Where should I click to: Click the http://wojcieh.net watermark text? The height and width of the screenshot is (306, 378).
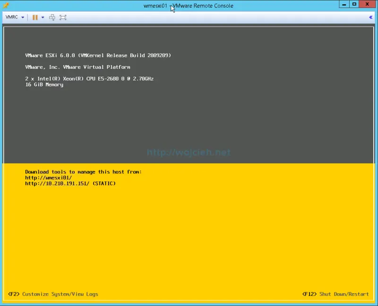[x=189, y=151]
